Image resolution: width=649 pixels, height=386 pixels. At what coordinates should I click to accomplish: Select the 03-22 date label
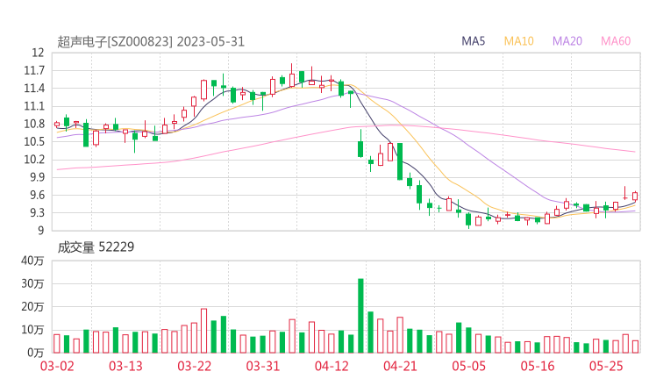point(194,366)
